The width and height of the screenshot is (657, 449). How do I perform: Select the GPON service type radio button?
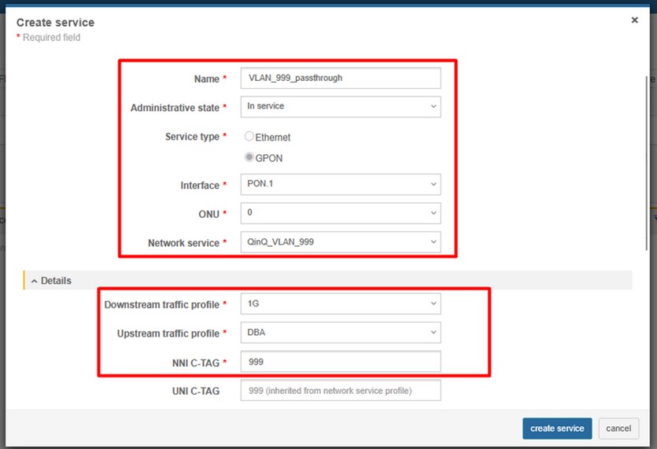(249, 157)
